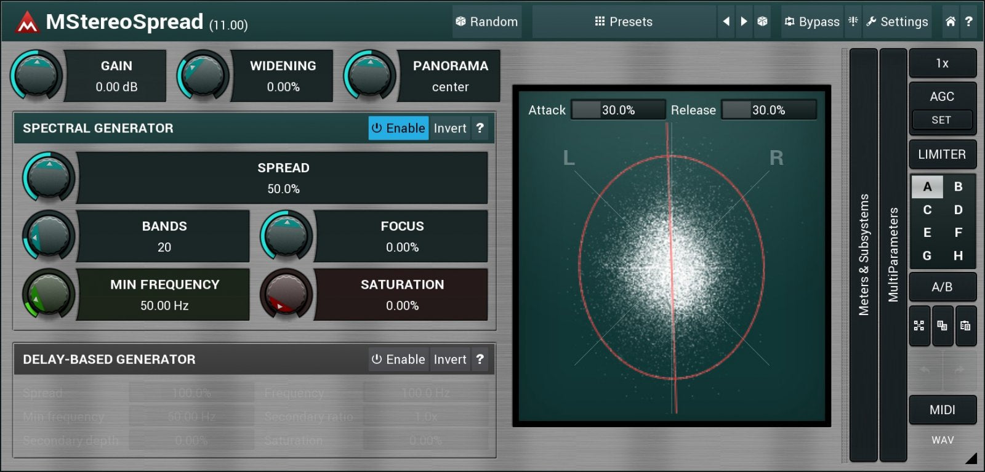Click the LIMITER button
This screenshot has width=985, height=472.
[942, 154]
